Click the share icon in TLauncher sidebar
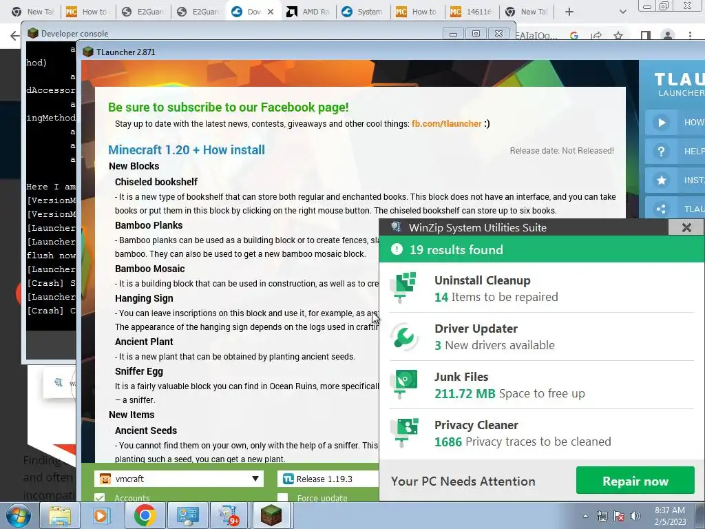705x529 pixels. click(662, 209)
